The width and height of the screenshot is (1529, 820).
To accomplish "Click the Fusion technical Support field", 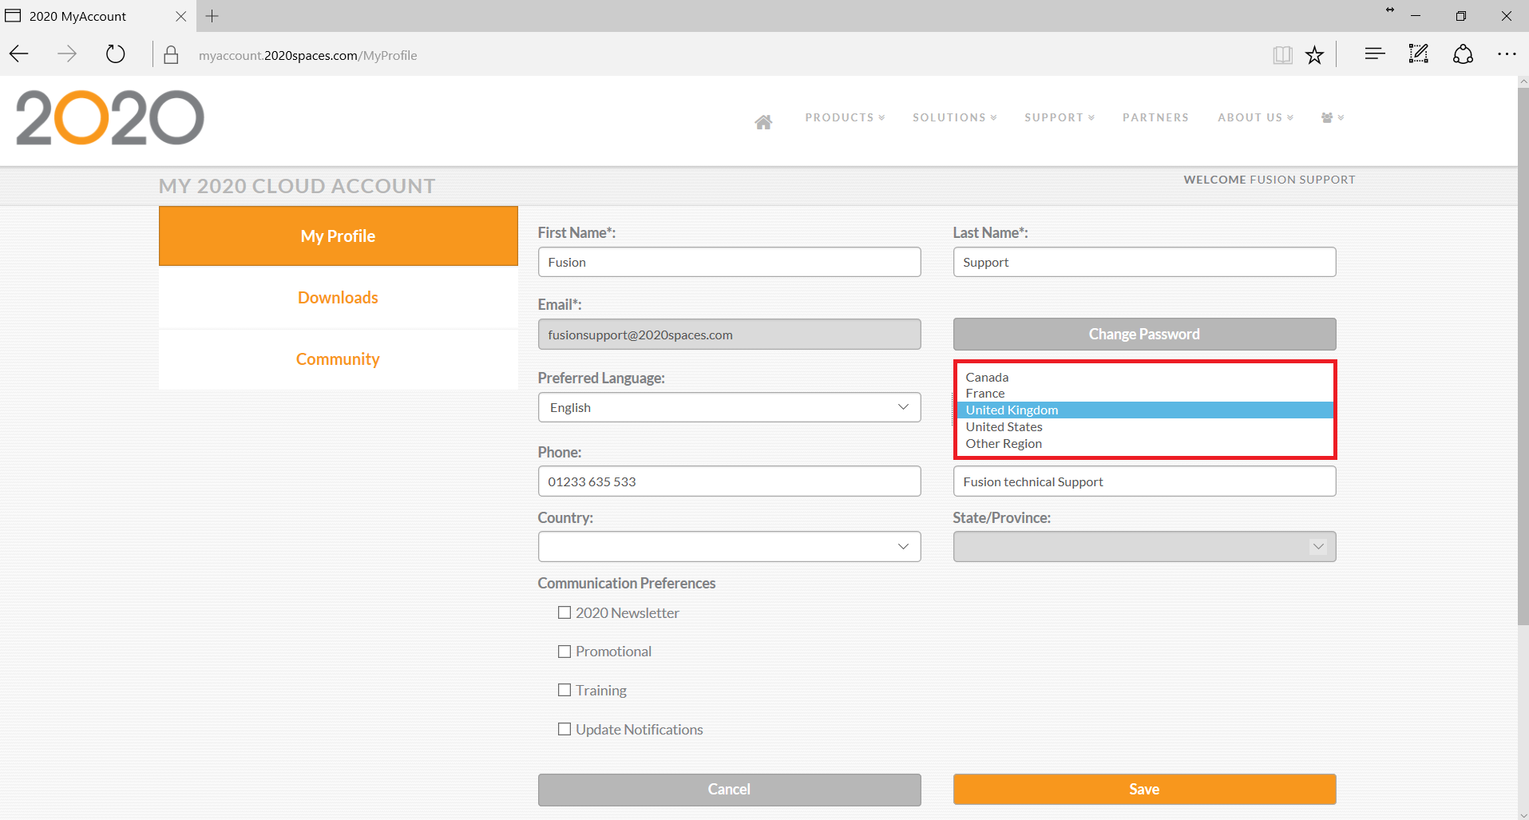I will pyautogui.click(x=1144, y=481).
